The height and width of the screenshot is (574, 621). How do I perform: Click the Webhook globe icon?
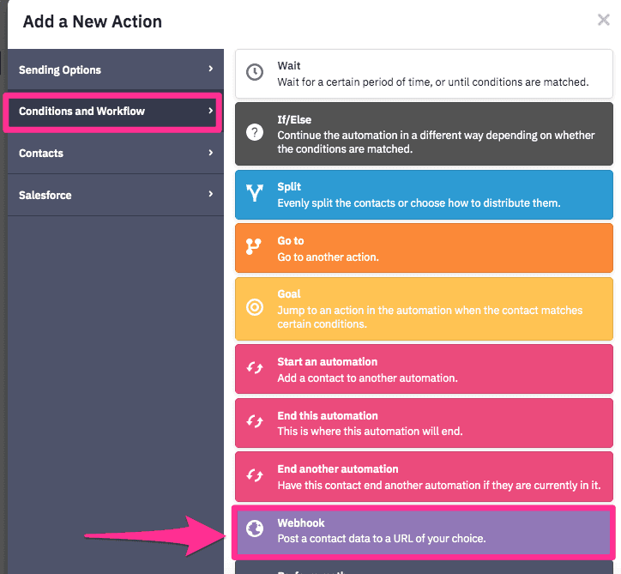coord(254,529)
